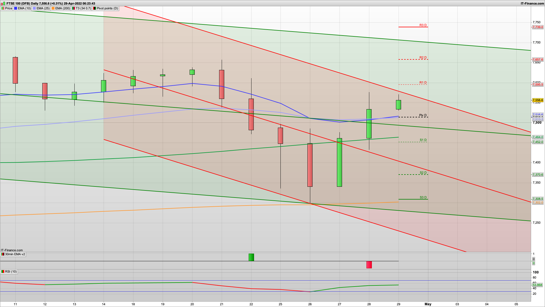Click the green 30min EMA signal bar
The width and height of the screenshot is (545, 307).
(x=251, y=257)
